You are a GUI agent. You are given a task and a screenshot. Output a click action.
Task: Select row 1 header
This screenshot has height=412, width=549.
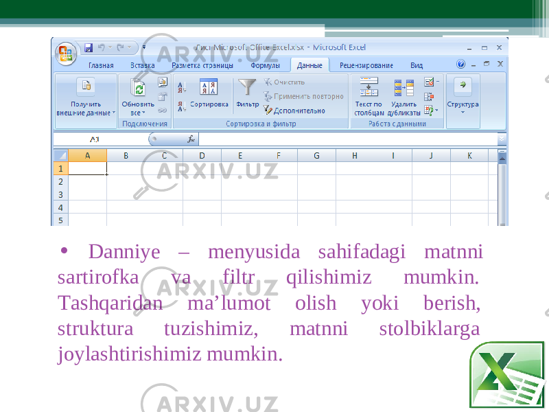[61, 168]
